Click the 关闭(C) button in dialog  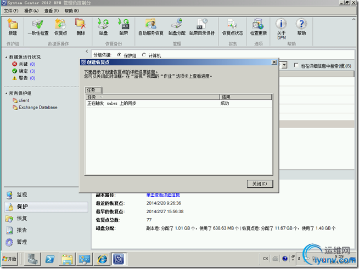(260, 184)
